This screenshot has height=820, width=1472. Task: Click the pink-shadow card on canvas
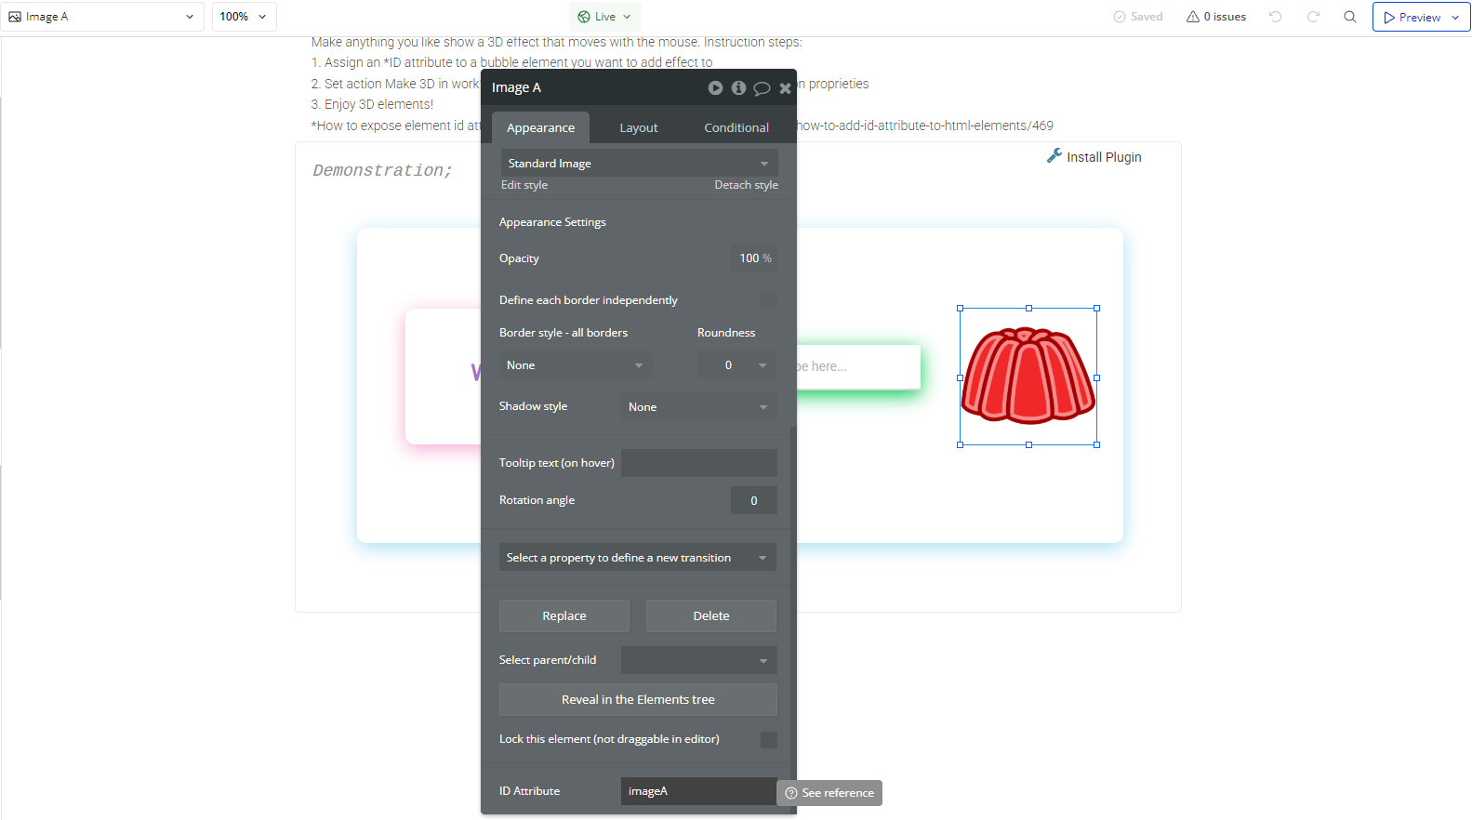443,376
